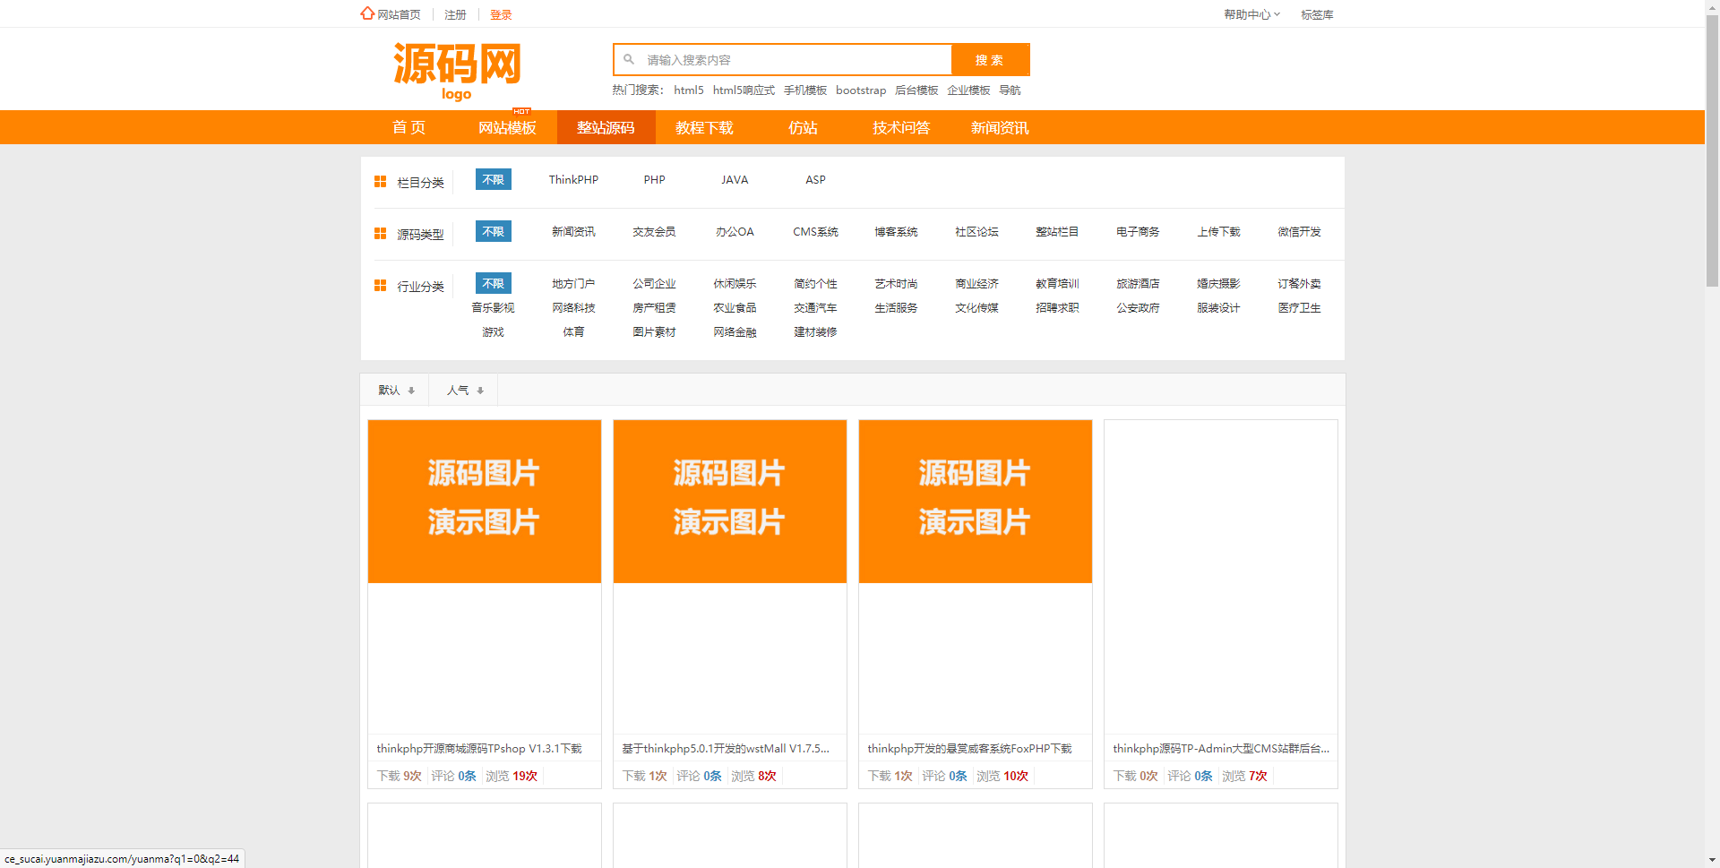
Task: Filter industry by 游戏
Action: coord(493,331)
